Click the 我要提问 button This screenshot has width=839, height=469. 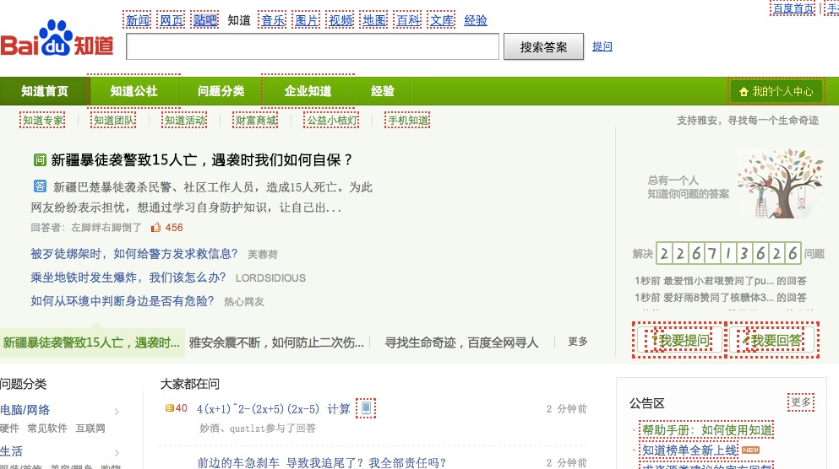point(678,340)
